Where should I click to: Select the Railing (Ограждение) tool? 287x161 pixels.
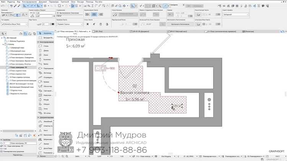click(46, 77)
